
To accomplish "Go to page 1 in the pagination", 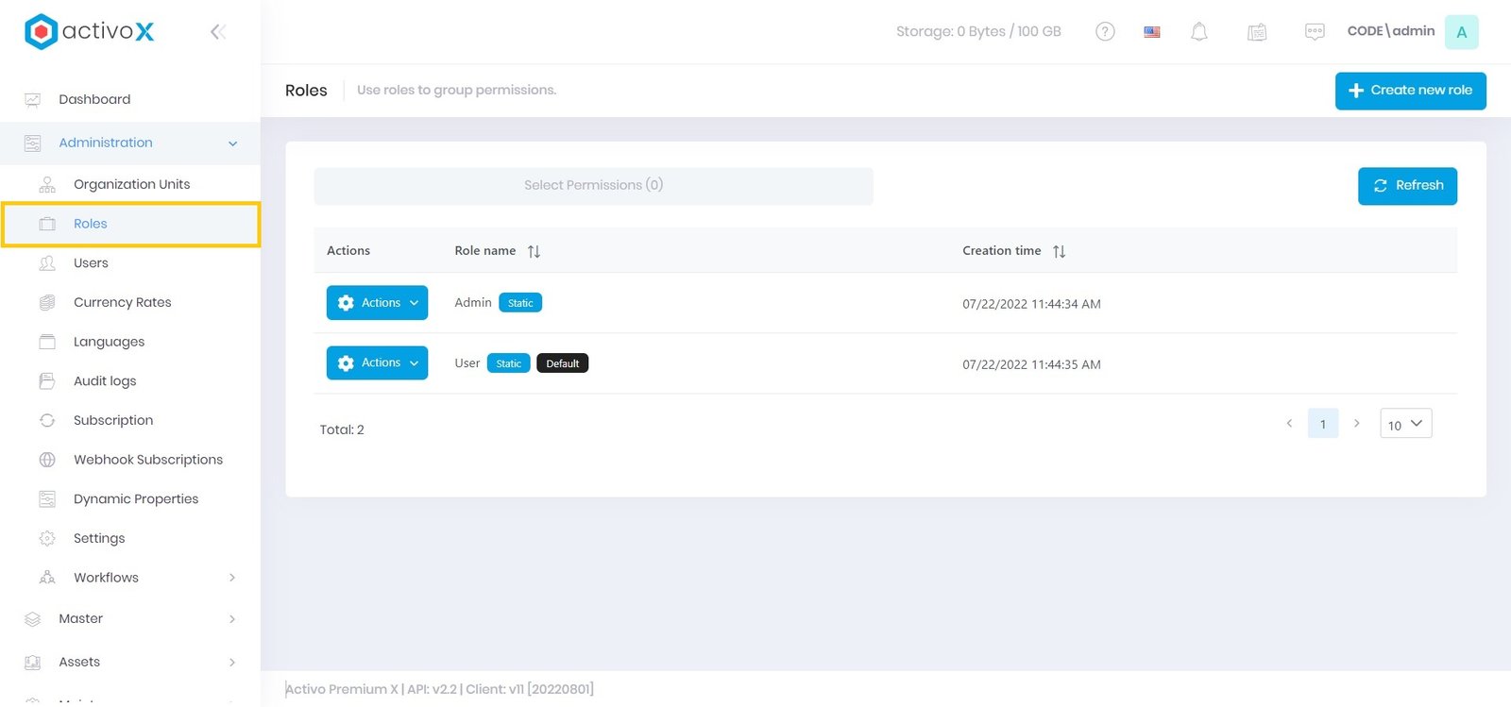I will 1322,424.
